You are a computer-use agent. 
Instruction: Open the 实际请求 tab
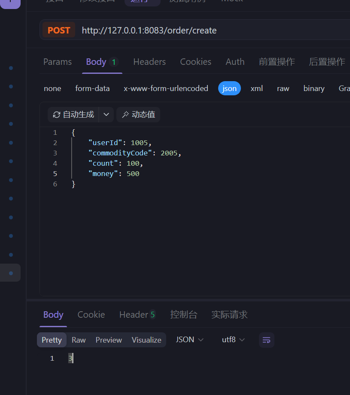tap(229, 315)
